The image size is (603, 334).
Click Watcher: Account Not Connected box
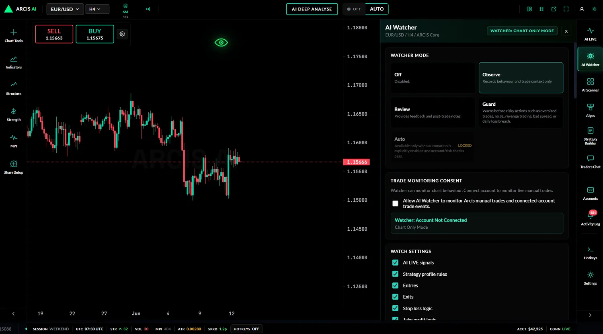coord(477,223)
